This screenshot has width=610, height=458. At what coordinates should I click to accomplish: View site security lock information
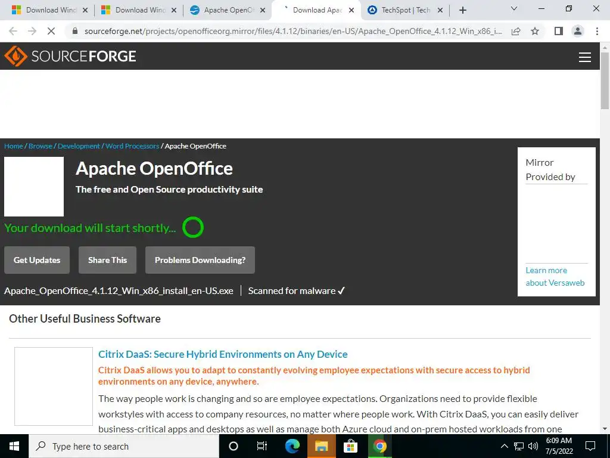coord(75,31)
